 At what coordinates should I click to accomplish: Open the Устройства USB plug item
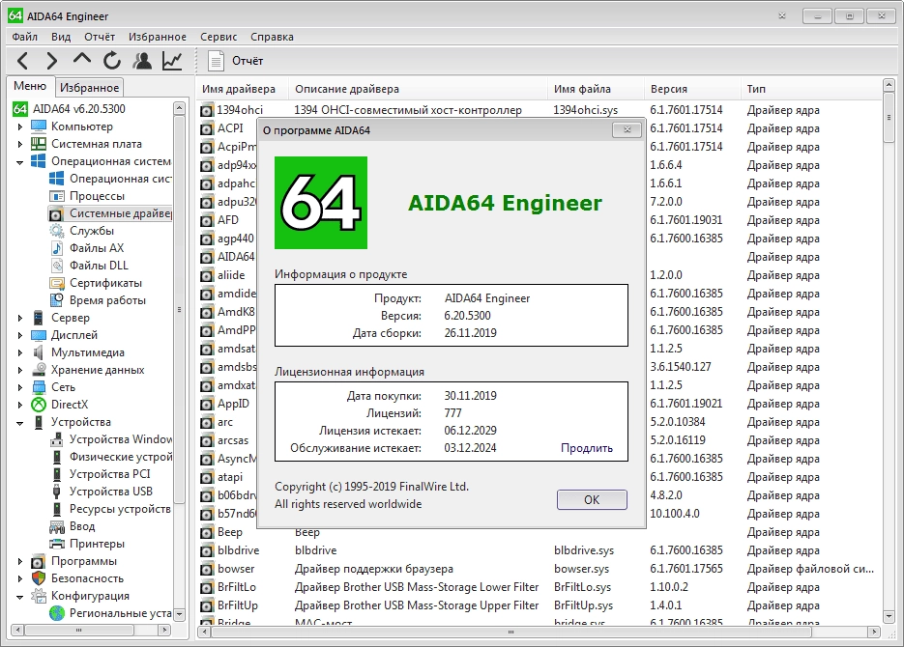tap(56, 491)
